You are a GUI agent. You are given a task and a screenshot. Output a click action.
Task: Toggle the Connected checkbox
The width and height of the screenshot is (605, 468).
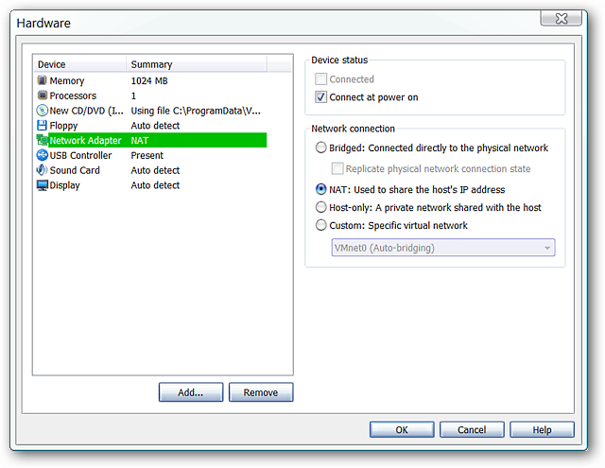pyautogui.click(x=320, y=79)
